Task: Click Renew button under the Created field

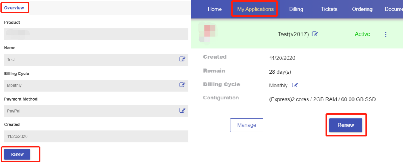Action: click(17, 154)
